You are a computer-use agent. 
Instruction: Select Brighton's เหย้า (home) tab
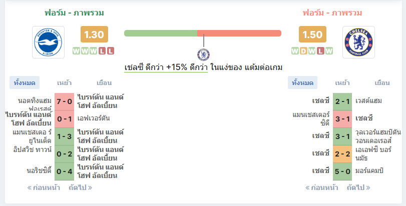tap(64, 82)
